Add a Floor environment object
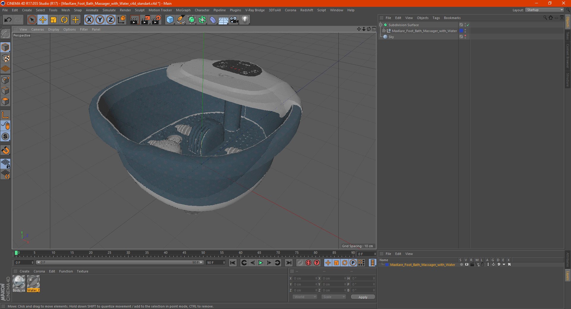 tap(223, 20)
